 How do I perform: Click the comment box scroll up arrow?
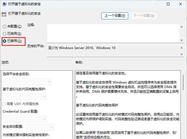[181, 27]
